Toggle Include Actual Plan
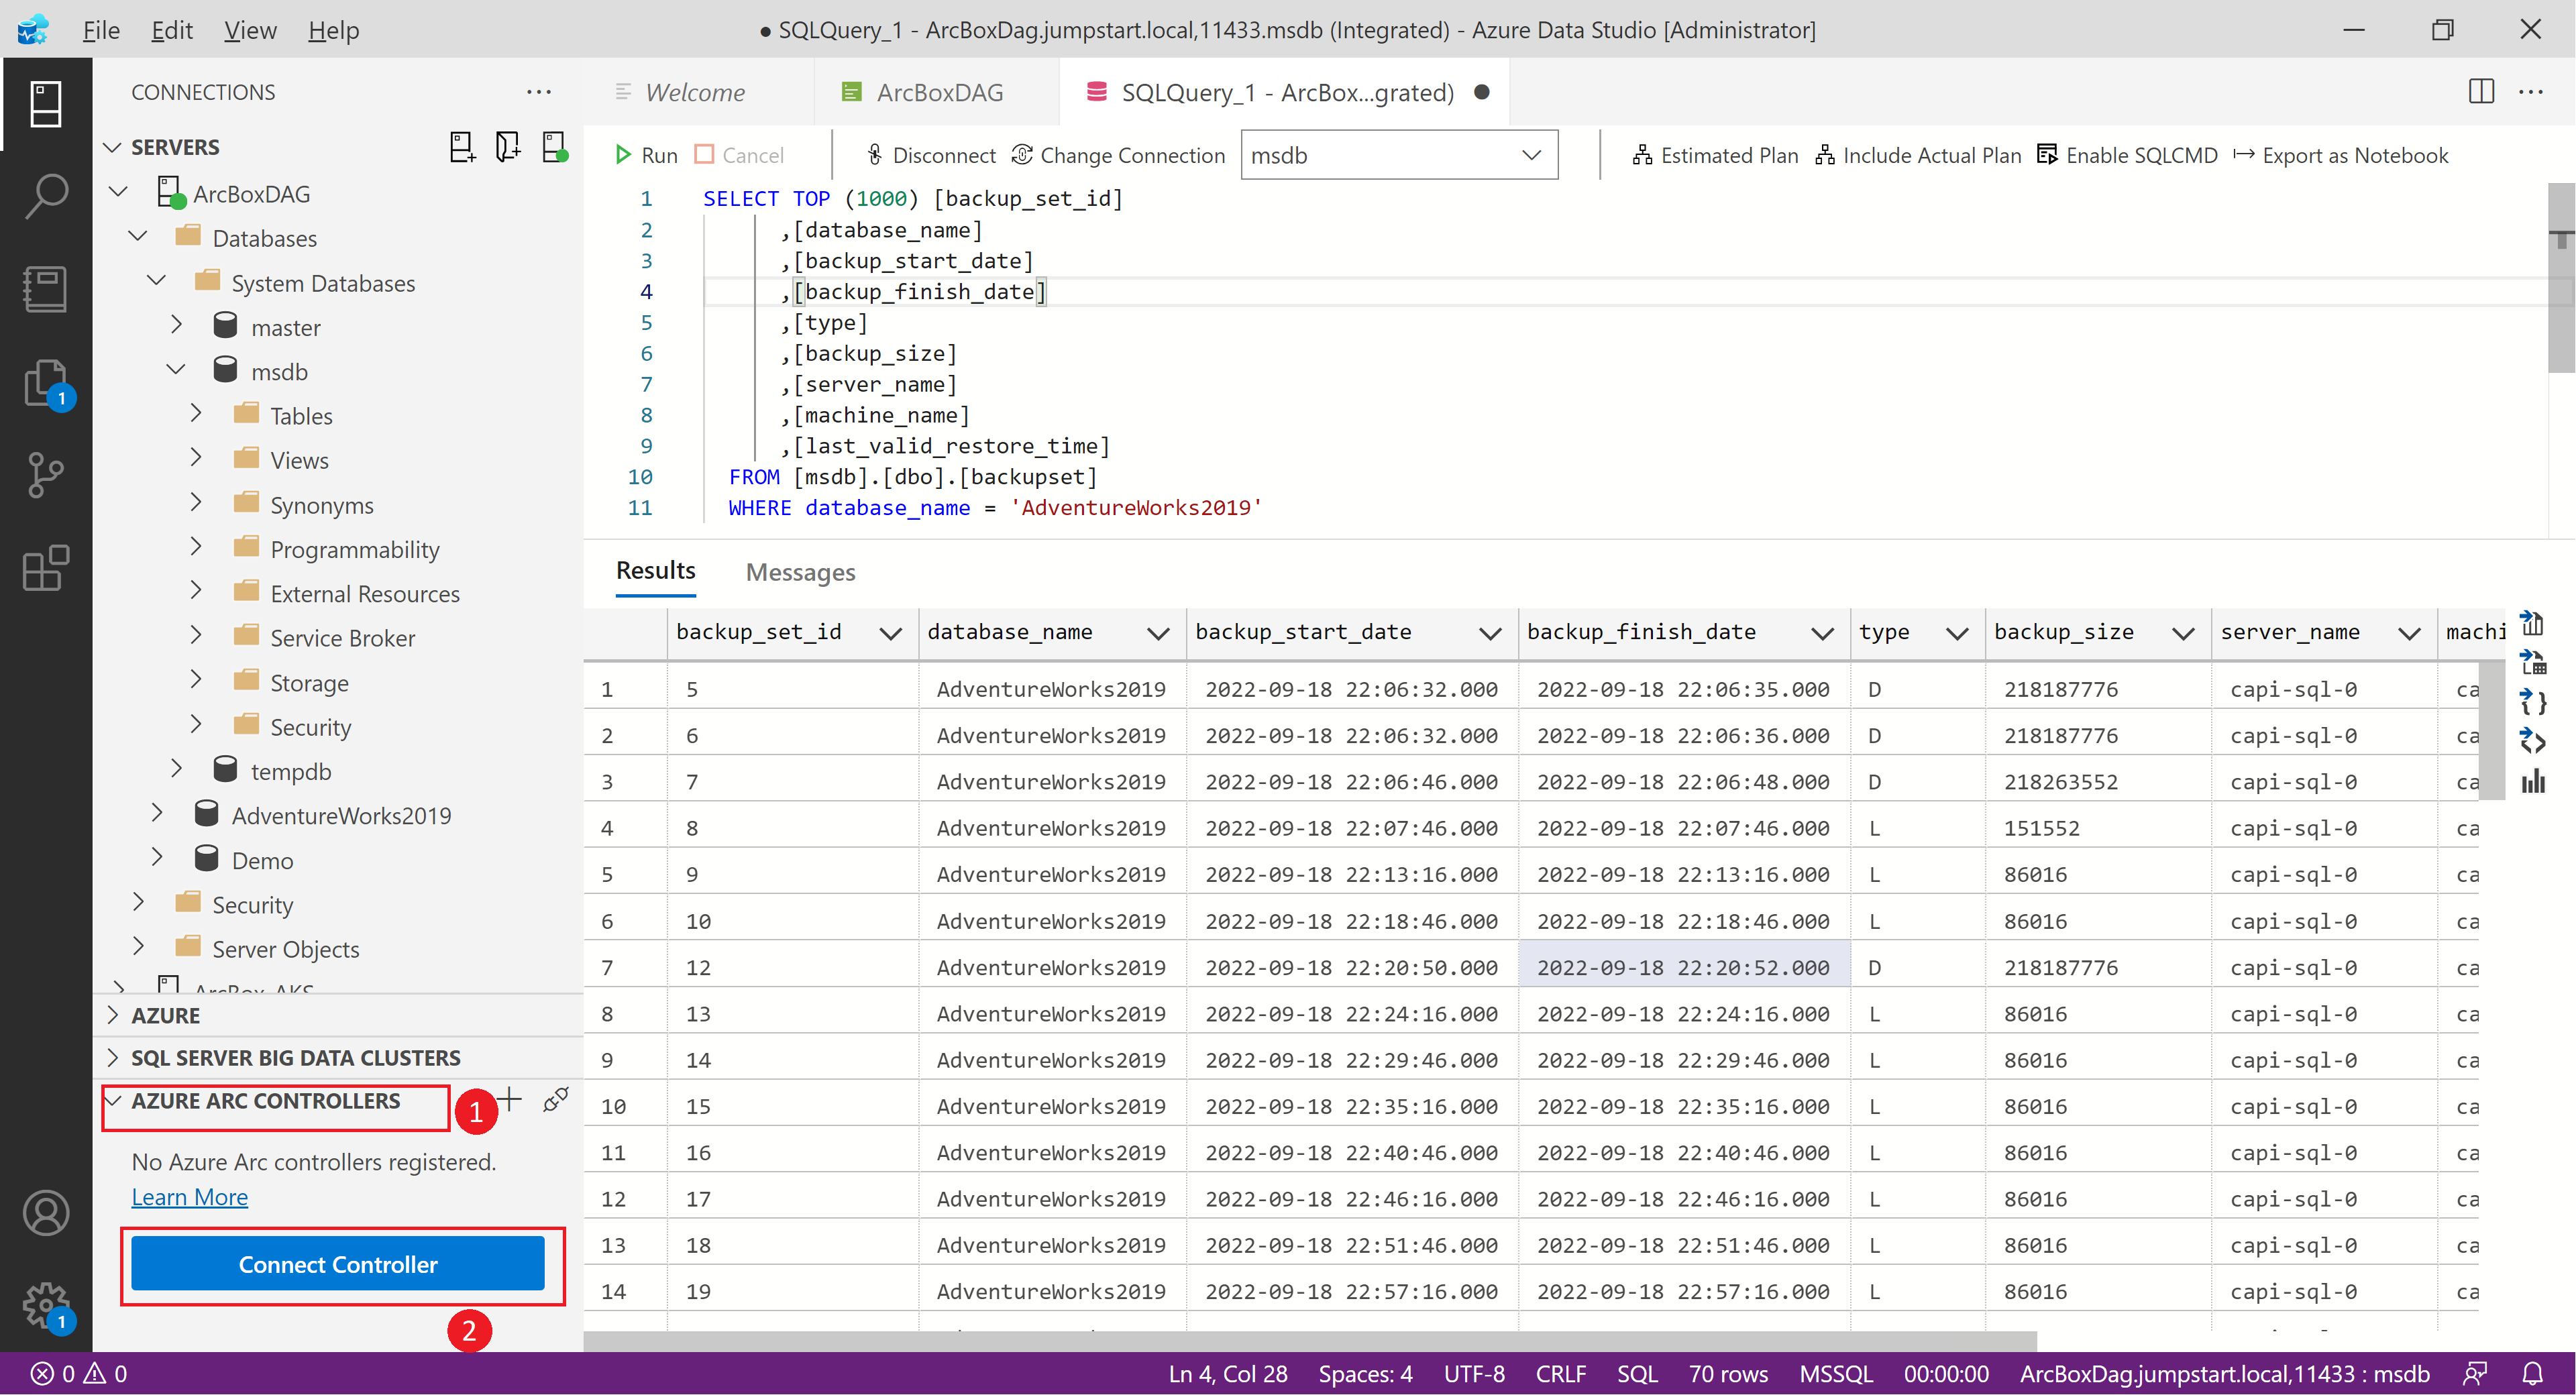Image resolution: width=2576 pixels, height=1395 pixels. tap(1918, 155)
